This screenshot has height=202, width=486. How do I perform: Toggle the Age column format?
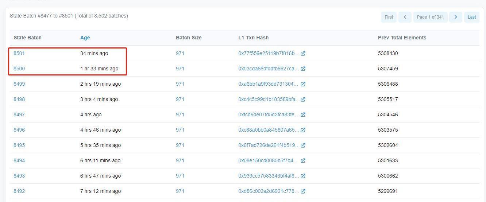tap(85, 38)
